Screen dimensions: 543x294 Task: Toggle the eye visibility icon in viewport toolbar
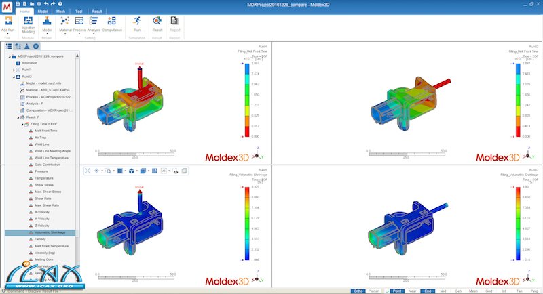point(176,171)
